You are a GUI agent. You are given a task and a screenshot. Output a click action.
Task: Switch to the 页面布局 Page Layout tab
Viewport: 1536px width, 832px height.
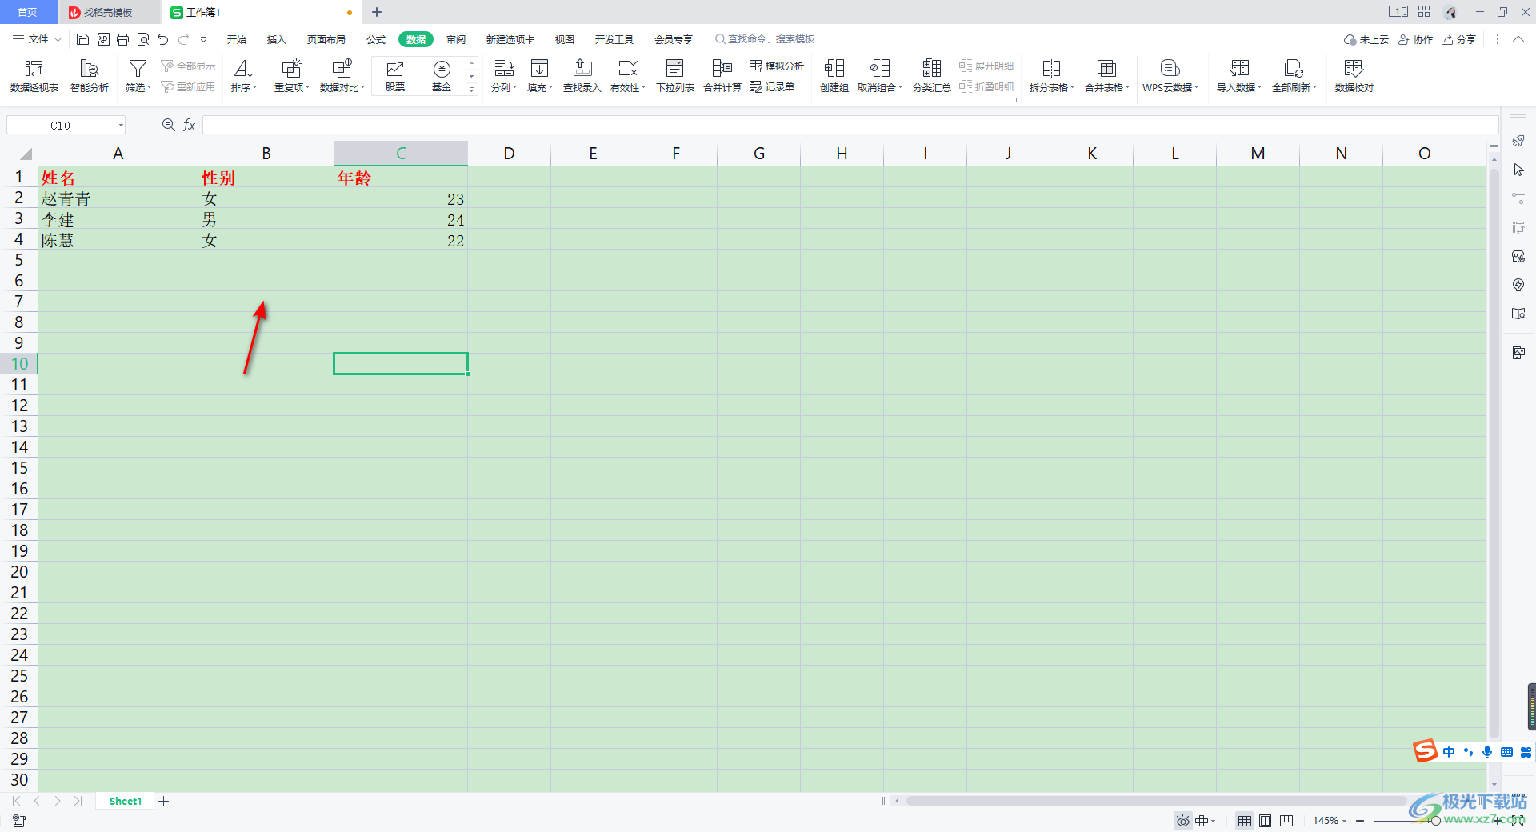coord(326,39)
